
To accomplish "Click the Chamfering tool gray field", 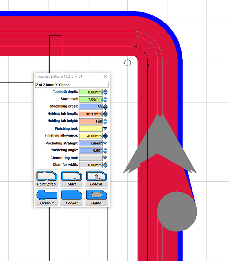I will click(x=91, y=158).
